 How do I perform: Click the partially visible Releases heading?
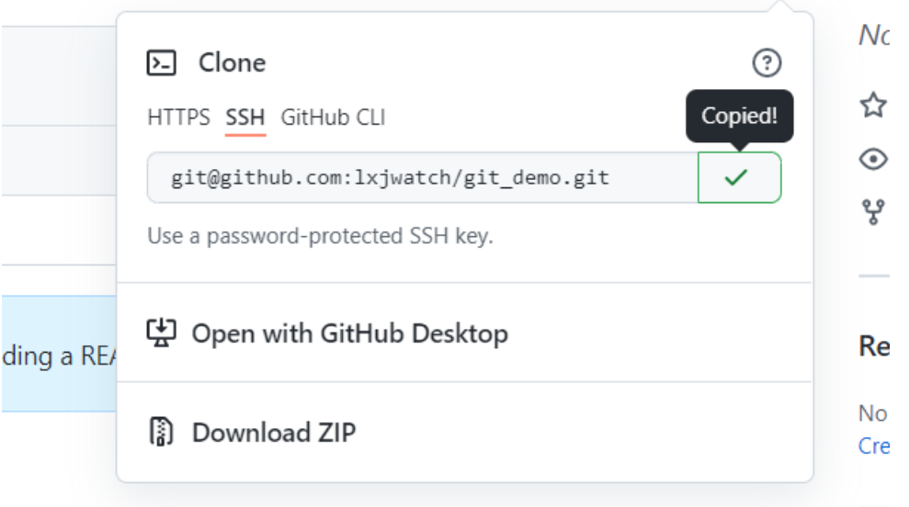873,345
